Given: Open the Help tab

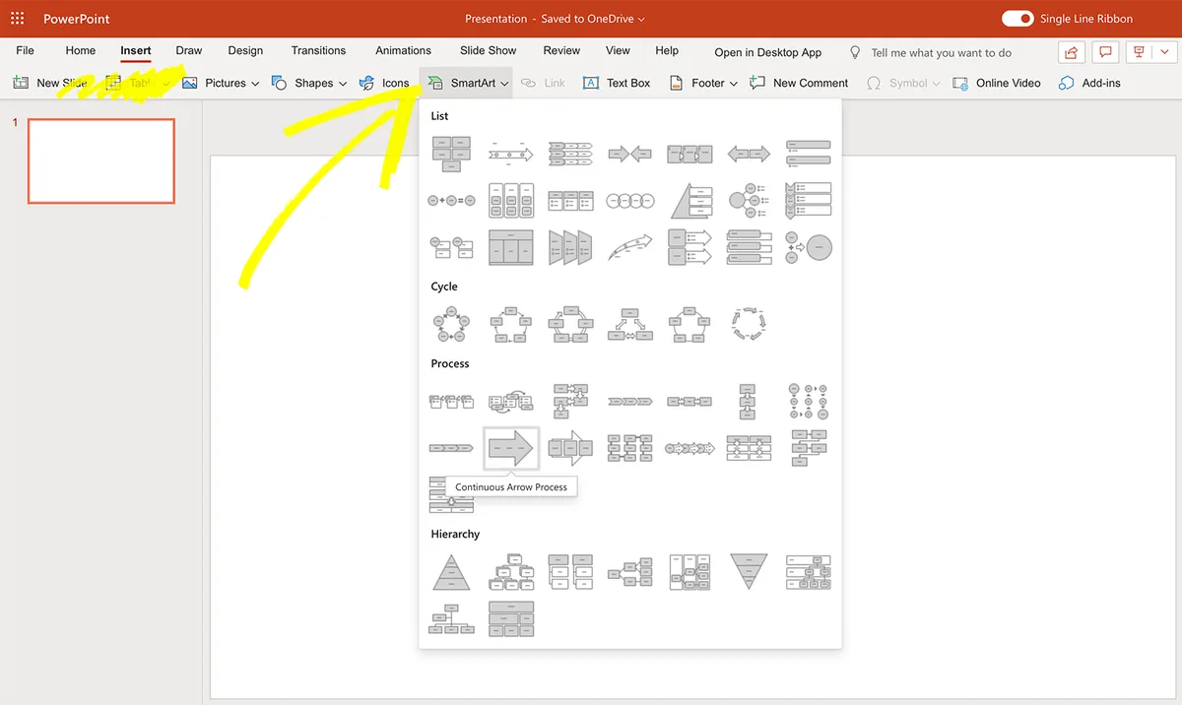Looking at the screenshot, I should [x=667, y=50].
